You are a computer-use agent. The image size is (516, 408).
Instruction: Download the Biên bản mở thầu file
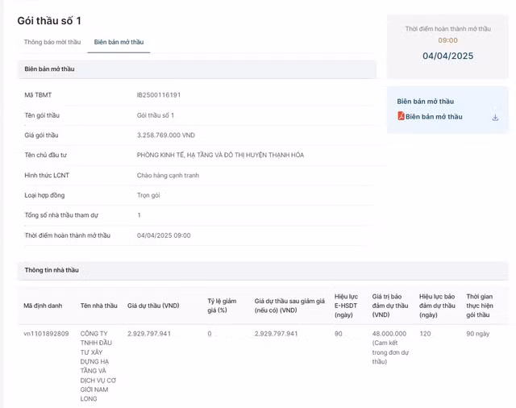click(x=495, y=118)
